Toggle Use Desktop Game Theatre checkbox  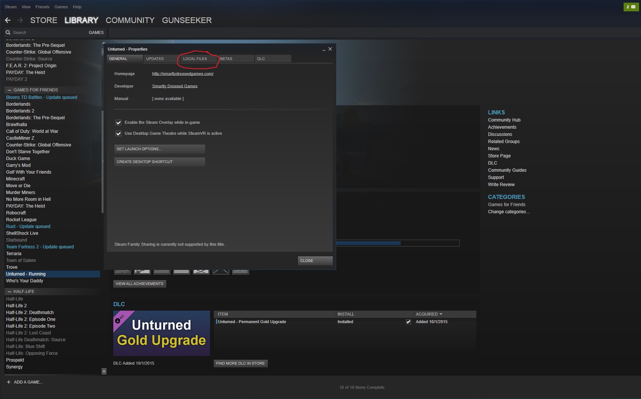point(118,134)
